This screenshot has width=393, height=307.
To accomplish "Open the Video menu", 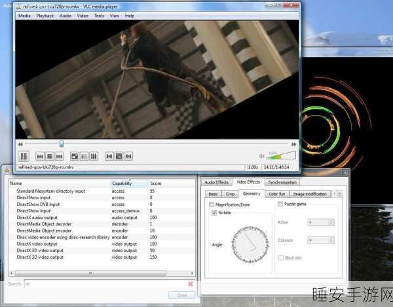I will coord(83,16).
